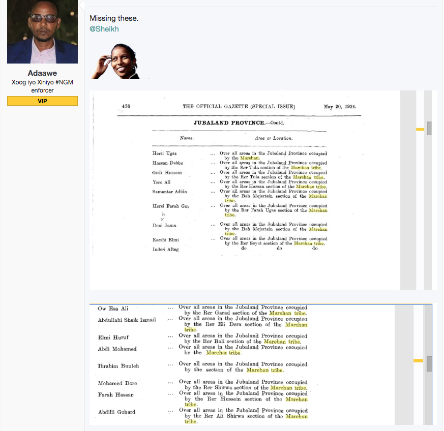Click the name 'Inderi Aftag' in list
Image resolution: width=444 pixels, height=431 pixels.
click(x=165, y=249)
